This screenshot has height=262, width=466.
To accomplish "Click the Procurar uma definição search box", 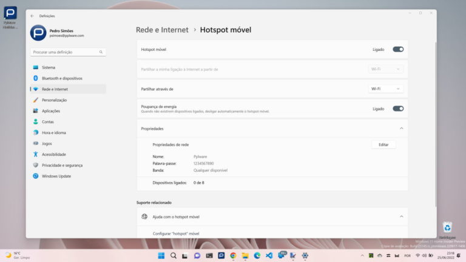I will click(68, 52).
